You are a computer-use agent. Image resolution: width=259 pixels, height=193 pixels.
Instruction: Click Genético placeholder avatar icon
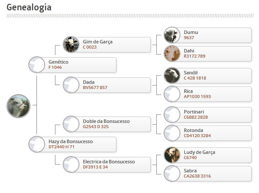(37, 64)
